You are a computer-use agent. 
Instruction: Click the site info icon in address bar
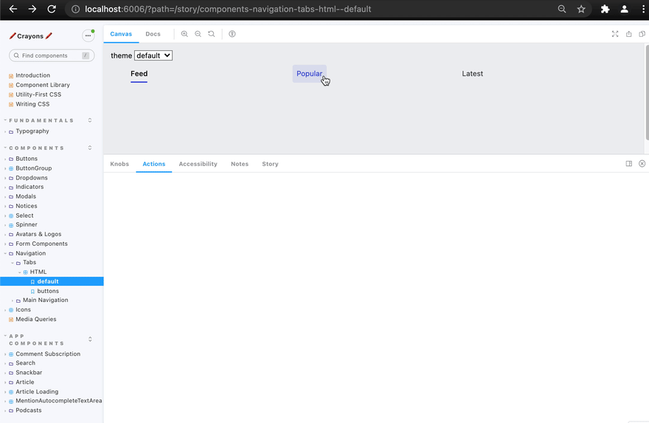pyautogui.click(x=76, y=9)
